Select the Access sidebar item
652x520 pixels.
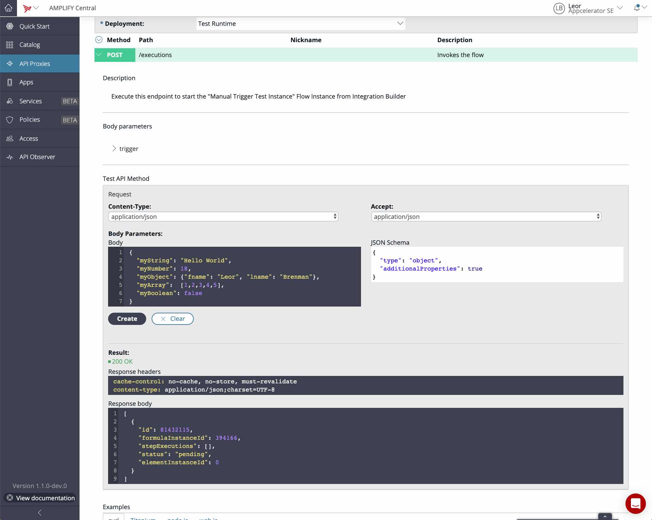tap(29, 138)
